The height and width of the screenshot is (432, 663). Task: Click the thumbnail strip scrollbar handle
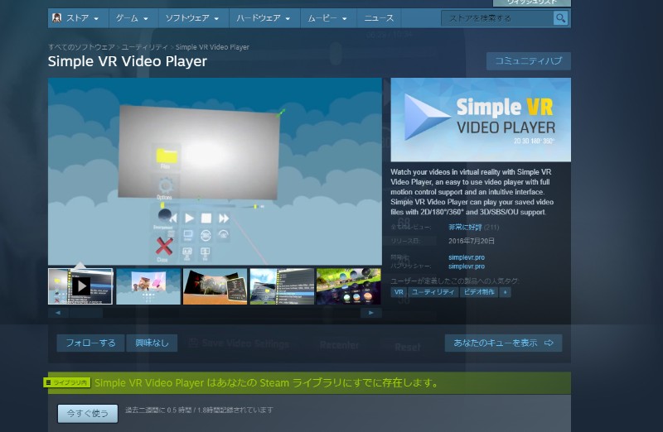point(86,313)
